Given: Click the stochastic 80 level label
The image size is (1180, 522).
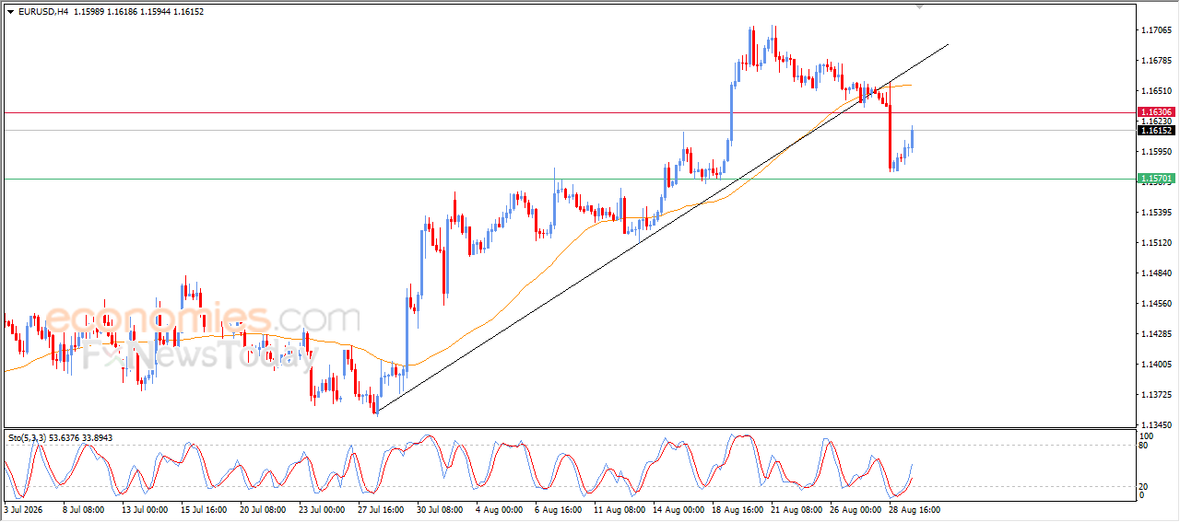Looking at the screenshot, I should [1144, 446].
